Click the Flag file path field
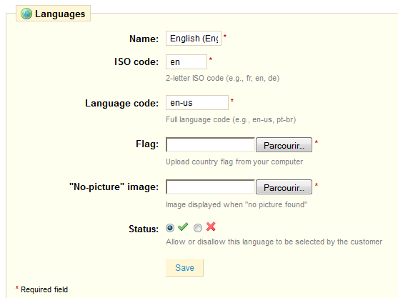The image size is (398, 298). pos(210,144)
